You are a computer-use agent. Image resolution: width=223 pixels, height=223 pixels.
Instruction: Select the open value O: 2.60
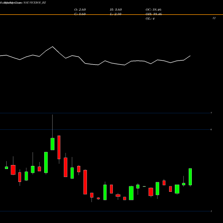pos(80,9)
